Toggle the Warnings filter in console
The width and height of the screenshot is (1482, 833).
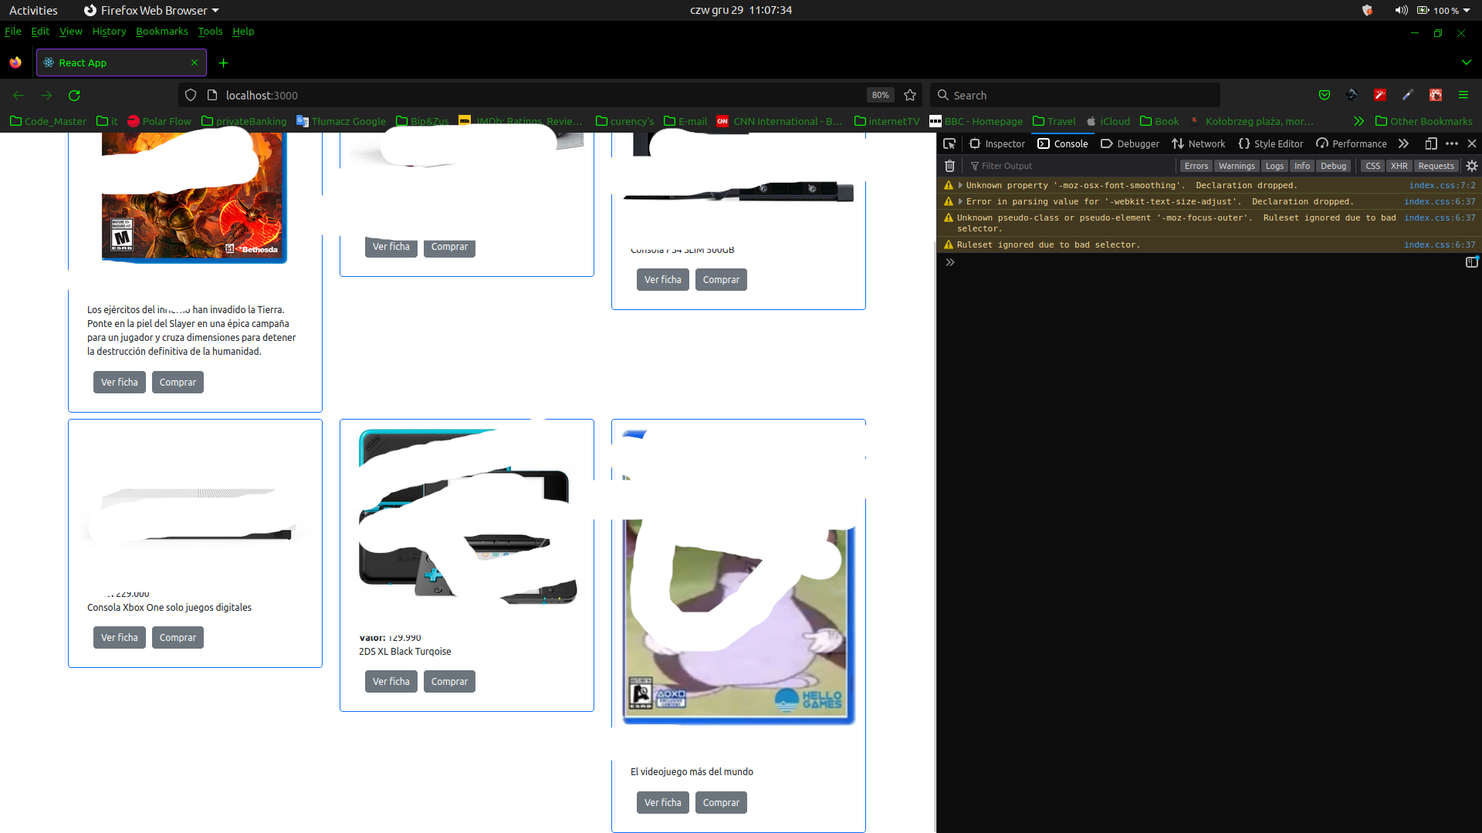coord(1236,166)
